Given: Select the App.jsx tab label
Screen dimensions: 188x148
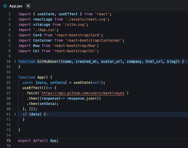Looking at the screenshot, I should pos(16,6).
